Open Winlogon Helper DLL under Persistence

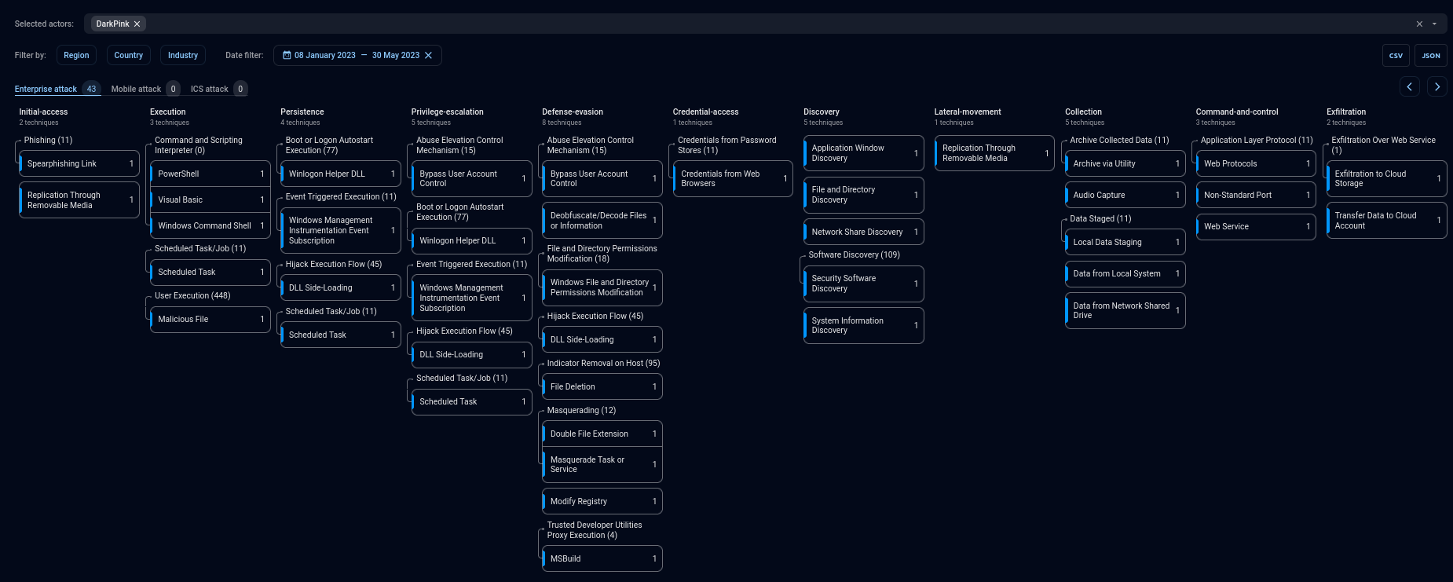[341, 174]
